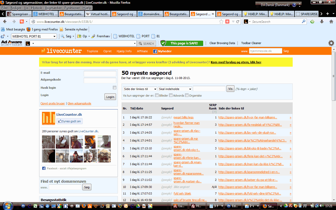Open the 'Side der linkes til' dropdown
The image size is (336, 210).
pos(140,89)
